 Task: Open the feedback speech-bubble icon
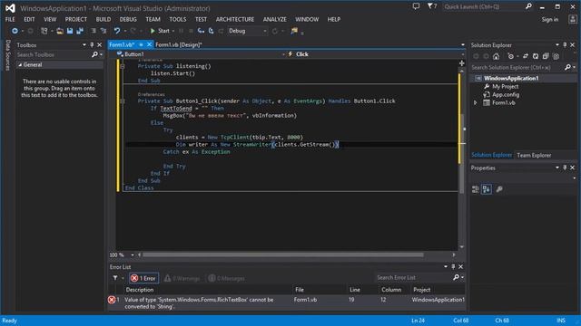[x=416, y=6]
